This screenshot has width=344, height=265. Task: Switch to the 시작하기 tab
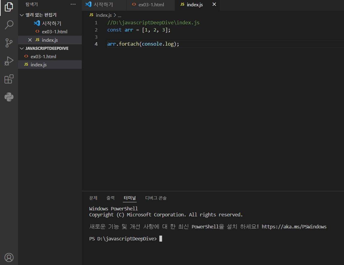click(x=104, y=5)
